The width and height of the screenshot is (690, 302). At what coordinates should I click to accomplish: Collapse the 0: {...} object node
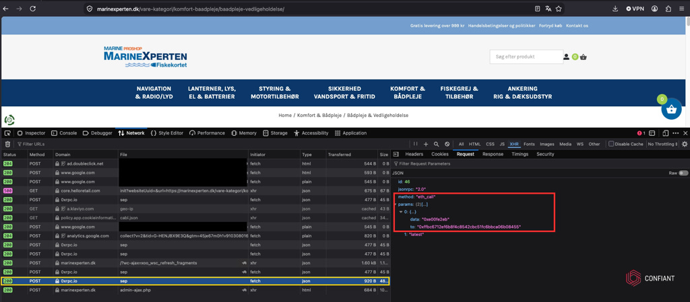(x=401, y=212)
